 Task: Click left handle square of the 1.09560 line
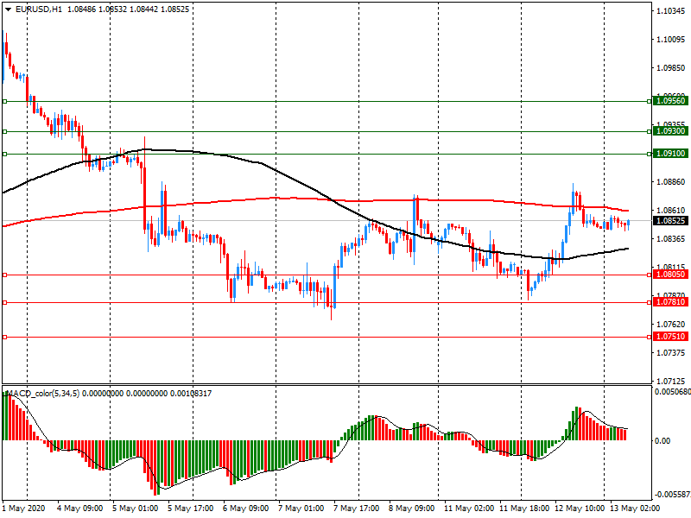(x=4, y=101)
